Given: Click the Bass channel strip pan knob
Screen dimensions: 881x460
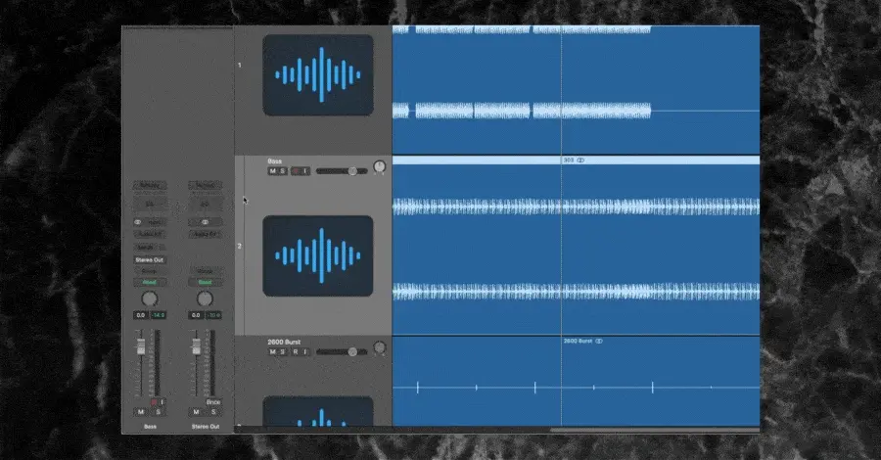Looking at the screenshot, I should point(149,299).
